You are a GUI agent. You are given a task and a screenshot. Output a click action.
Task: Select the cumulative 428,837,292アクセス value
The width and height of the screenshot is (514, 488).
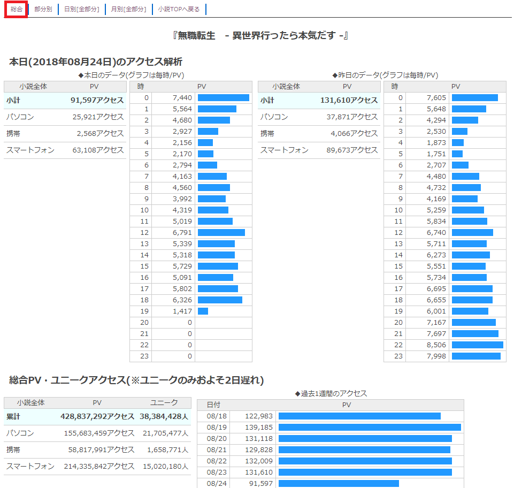tap(97, 416)
